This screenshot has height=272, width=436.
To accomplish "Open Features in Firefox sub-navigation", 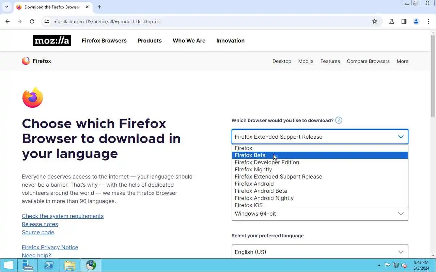I will coord(330,61).
